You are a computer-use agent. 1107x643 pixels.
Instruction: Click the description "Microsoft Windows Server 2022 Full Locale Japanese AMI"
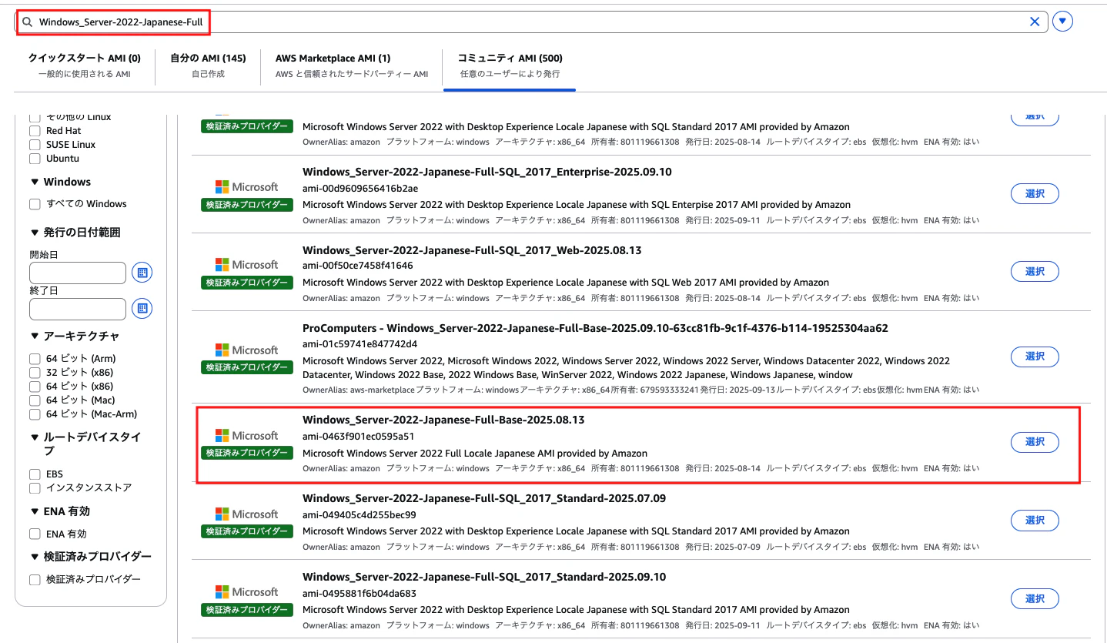pos(475,453)
